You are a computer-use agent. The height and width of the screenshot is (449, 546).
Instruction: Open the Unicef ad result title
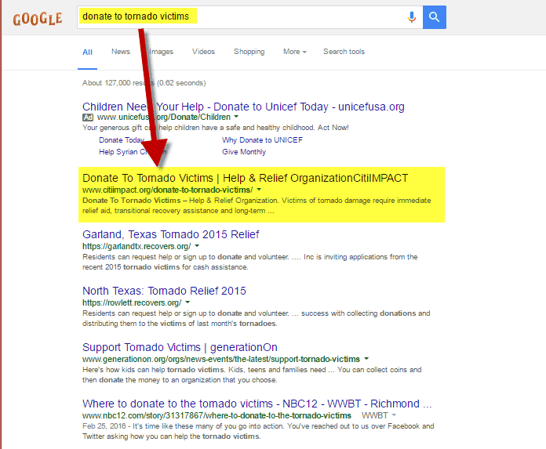[x=243, y=107]
